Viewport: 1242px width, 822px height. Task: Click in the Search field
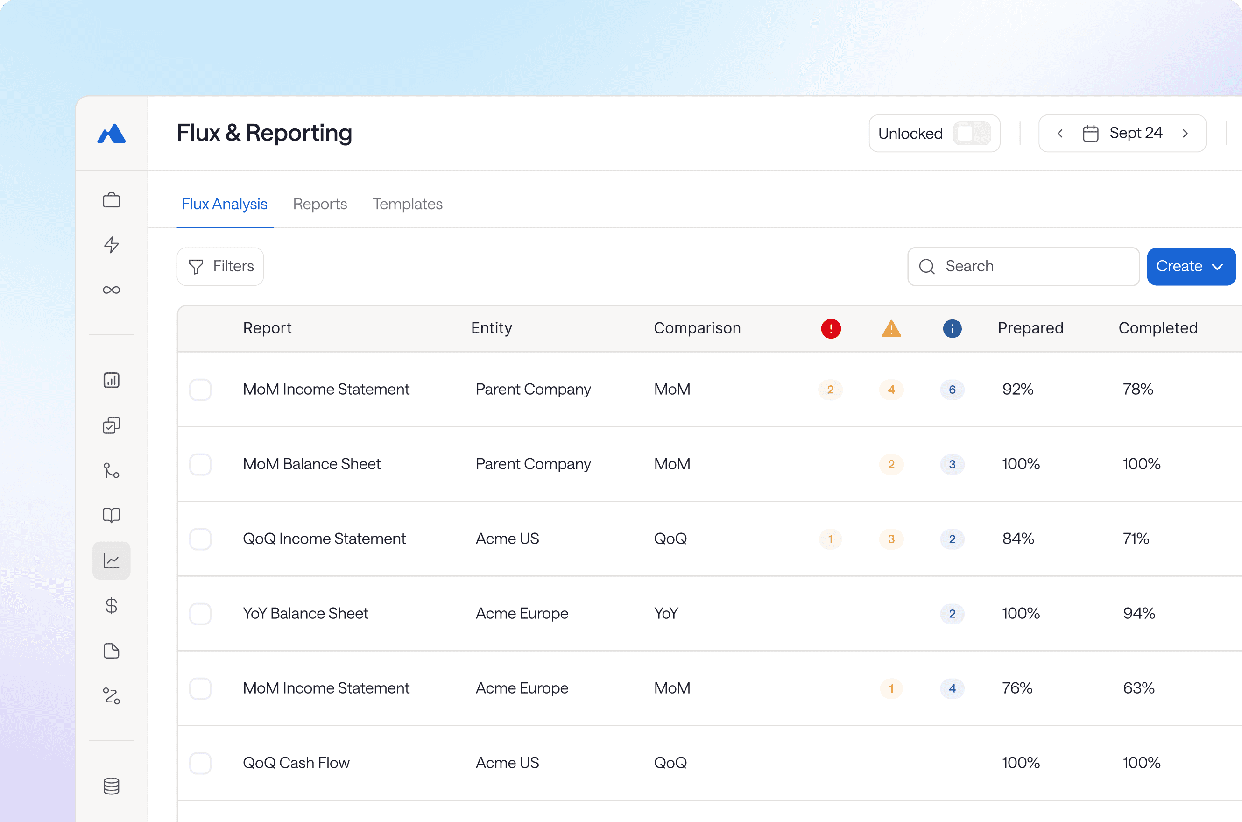(x=1023, y=266)
